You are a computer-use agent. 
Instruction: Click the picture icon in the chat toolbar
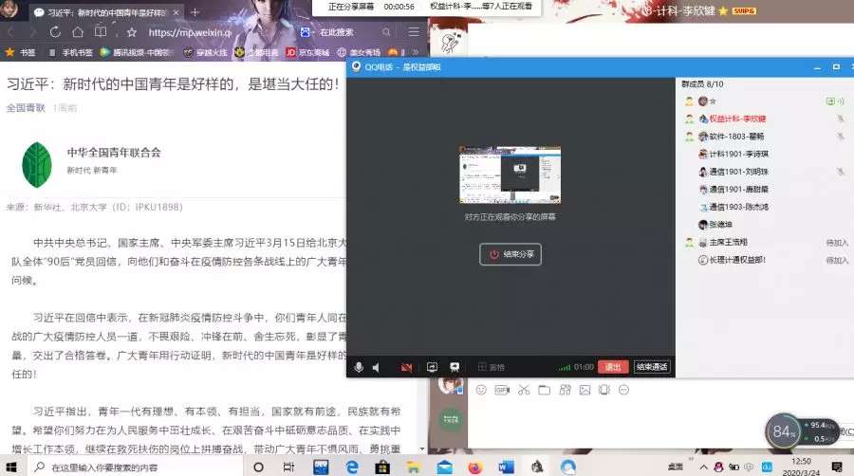click(585, 390)
